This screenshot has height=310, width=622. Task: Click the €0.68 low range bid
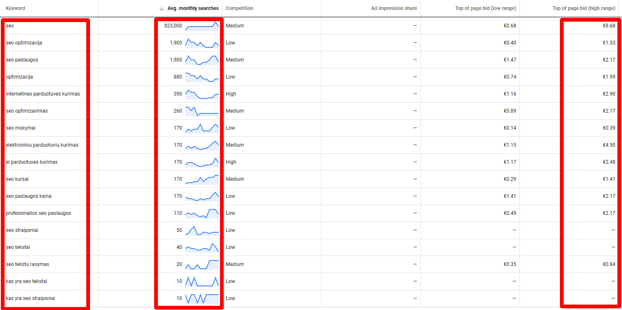point(510,26)
